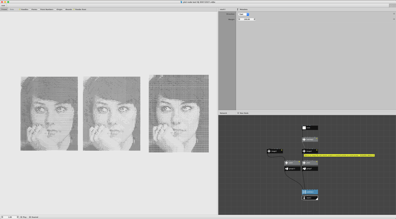The image size is (396, 219).
Task: Increase the Margin value with right arrow
Action: (254, 19)
